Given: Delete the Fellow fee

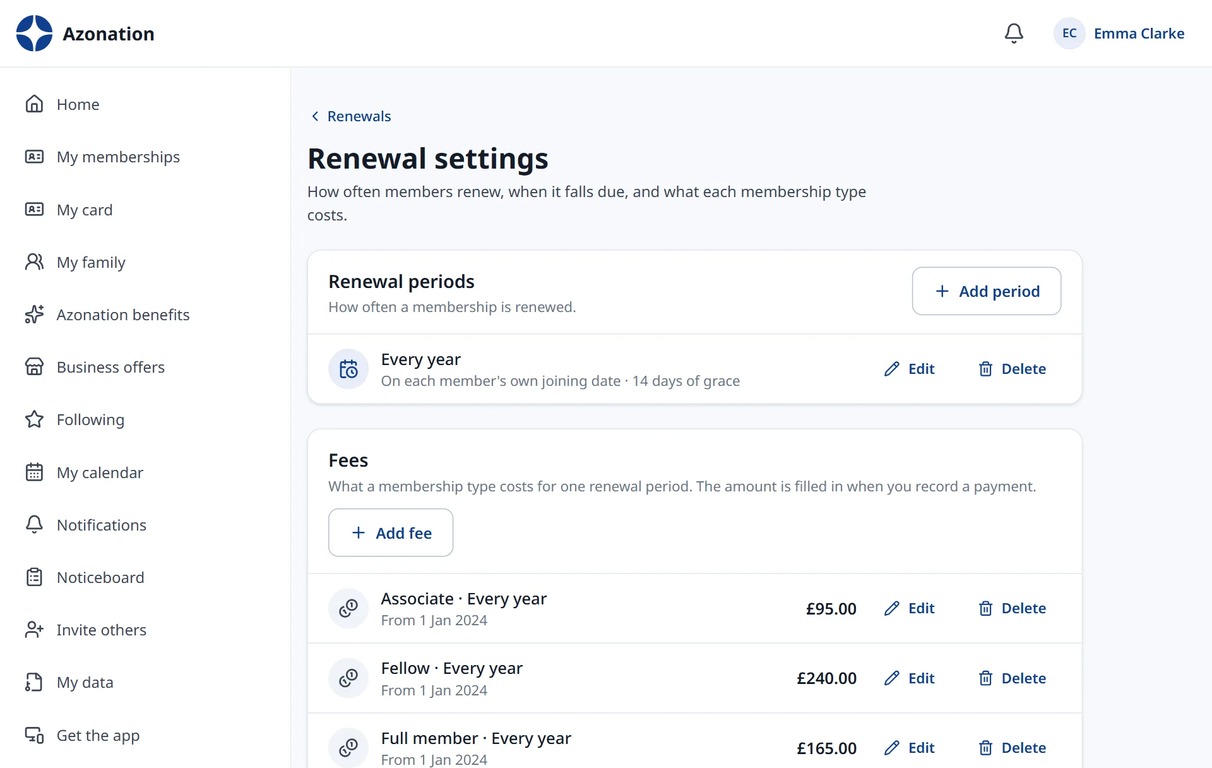Looking at the screenshot, I should point(1012,678).
